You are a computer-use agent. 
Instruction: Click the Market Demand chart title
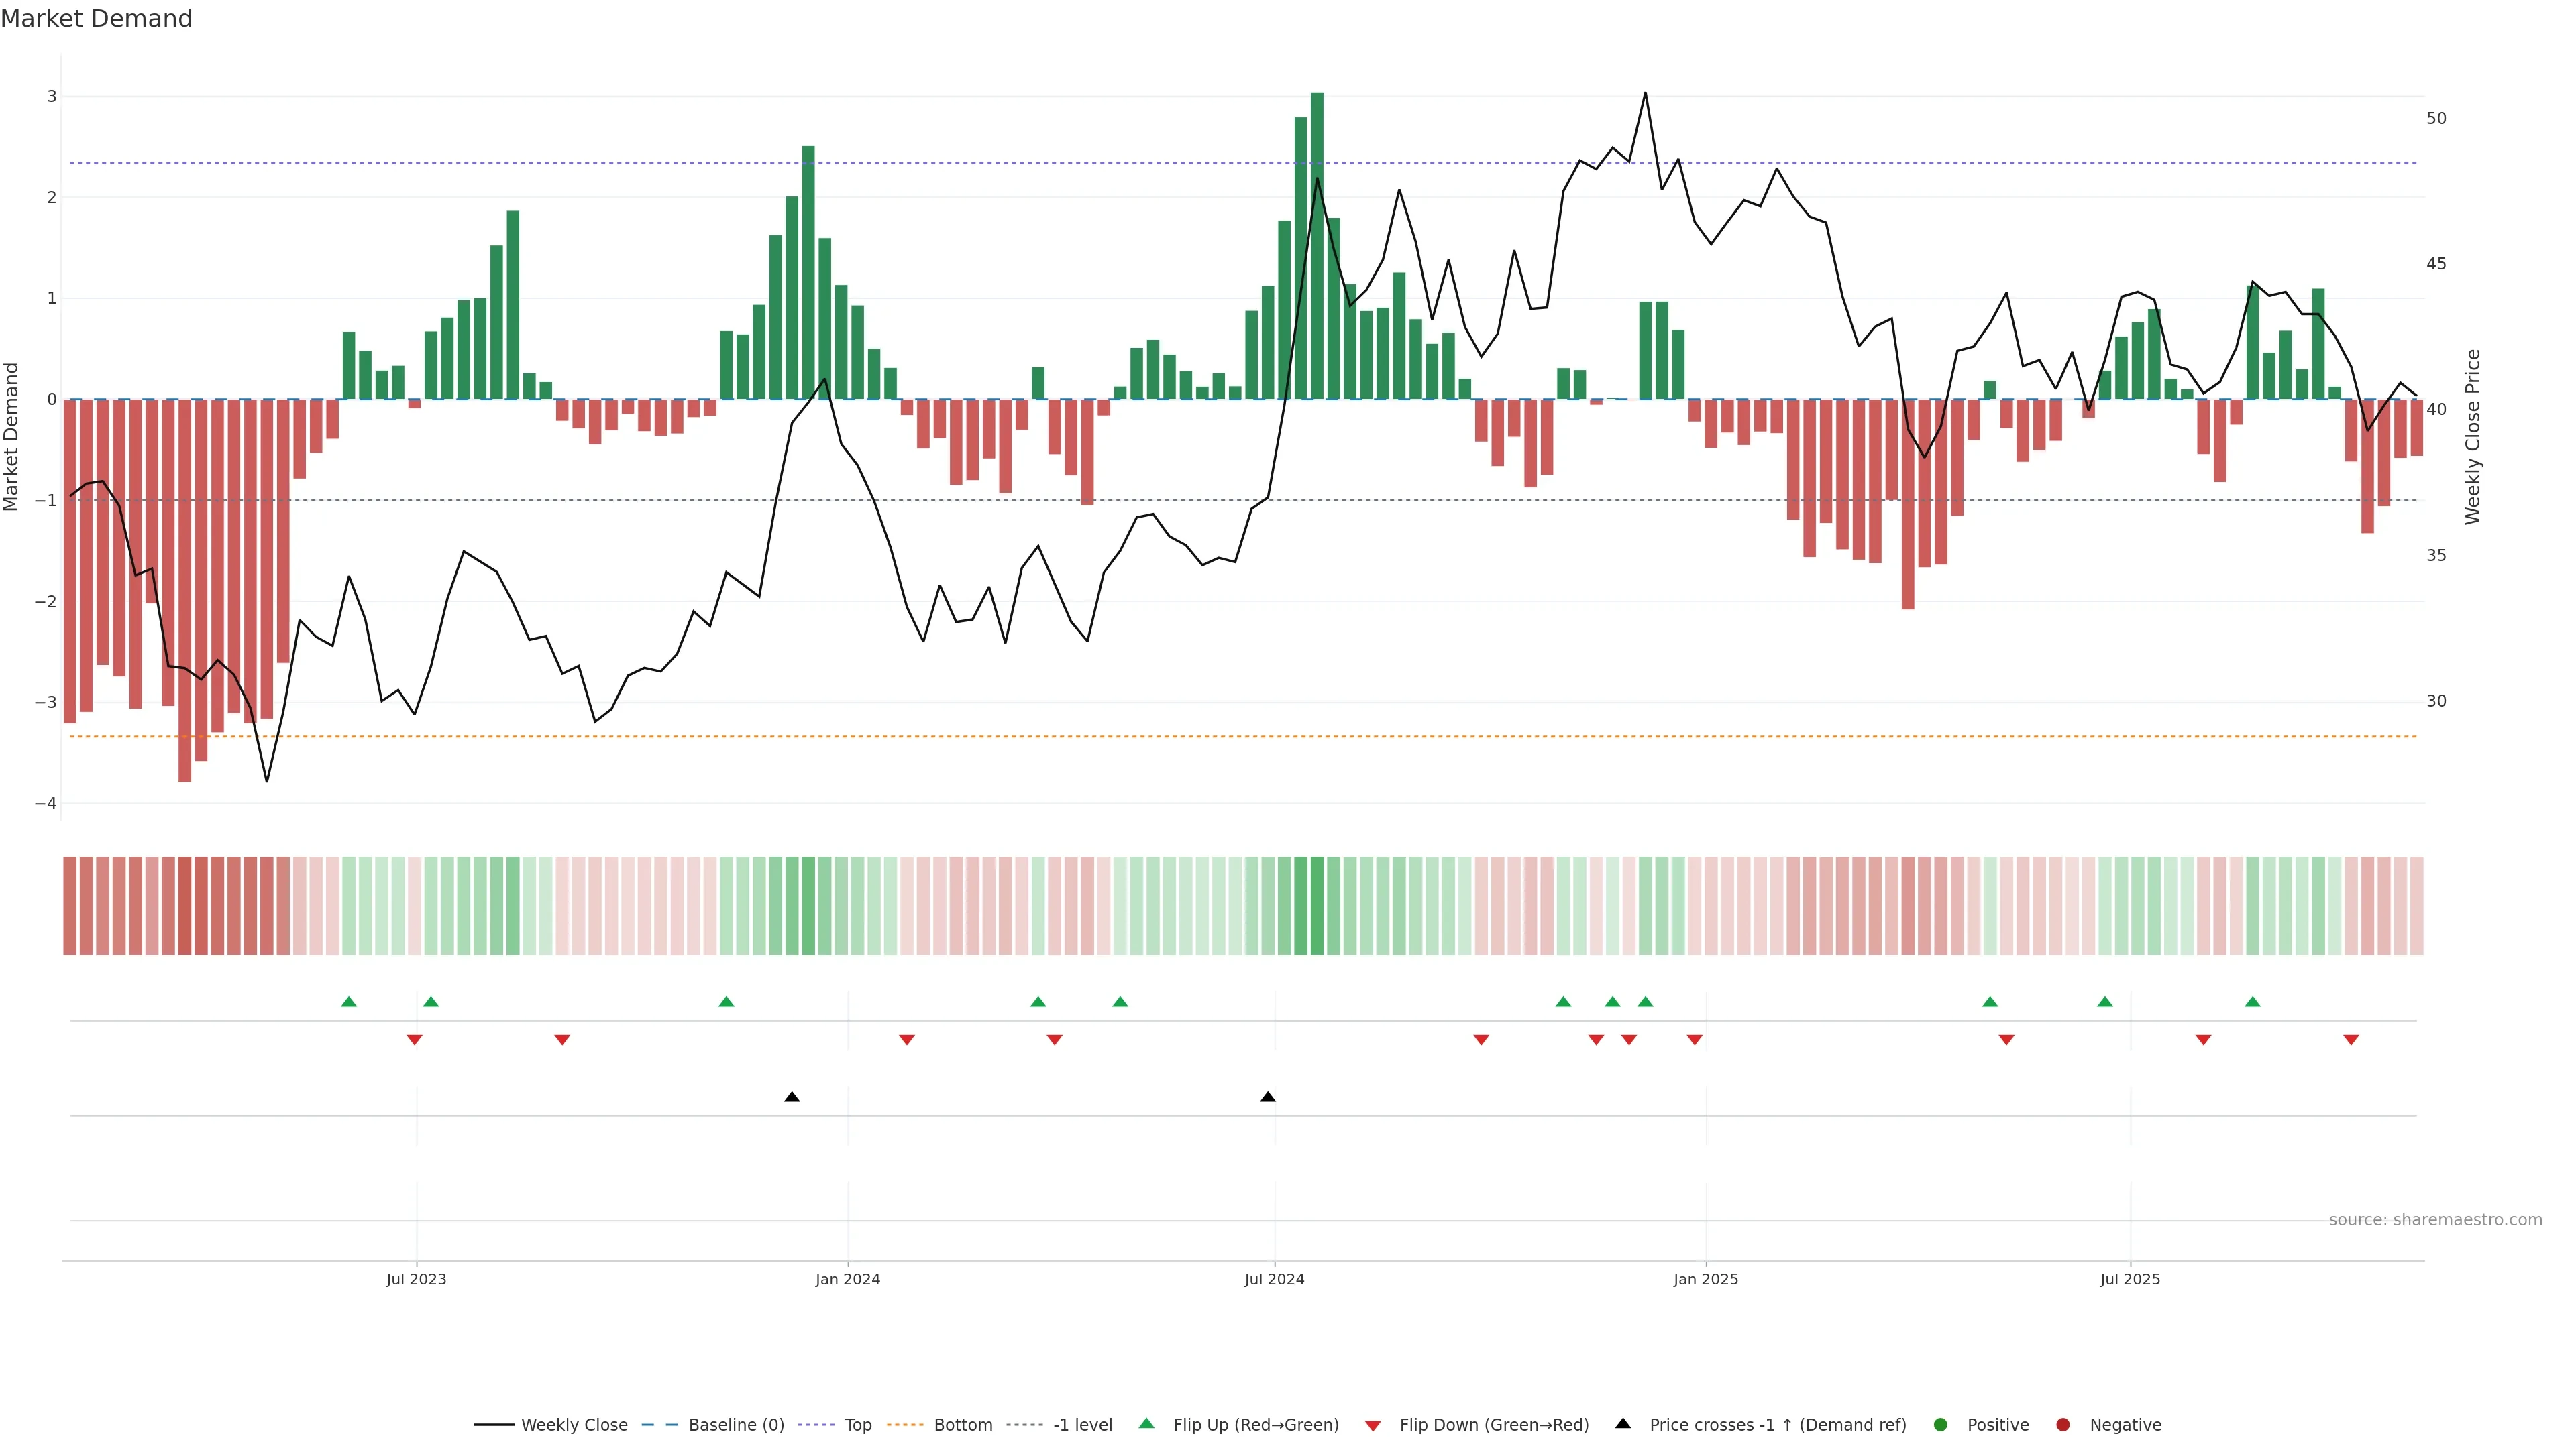(x=96, y=18)
